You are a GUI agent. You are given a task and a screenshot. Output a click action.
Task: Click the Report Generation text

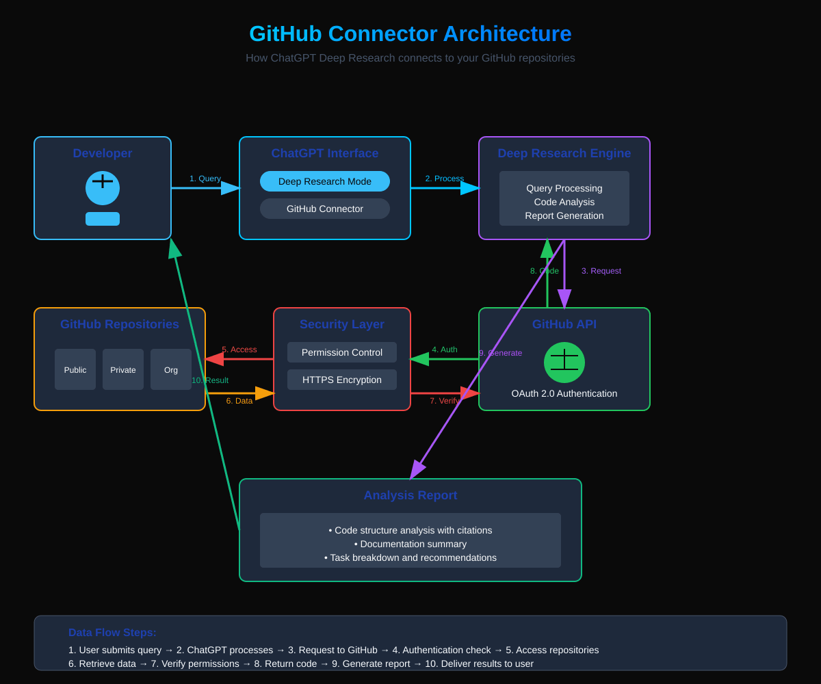564,215
